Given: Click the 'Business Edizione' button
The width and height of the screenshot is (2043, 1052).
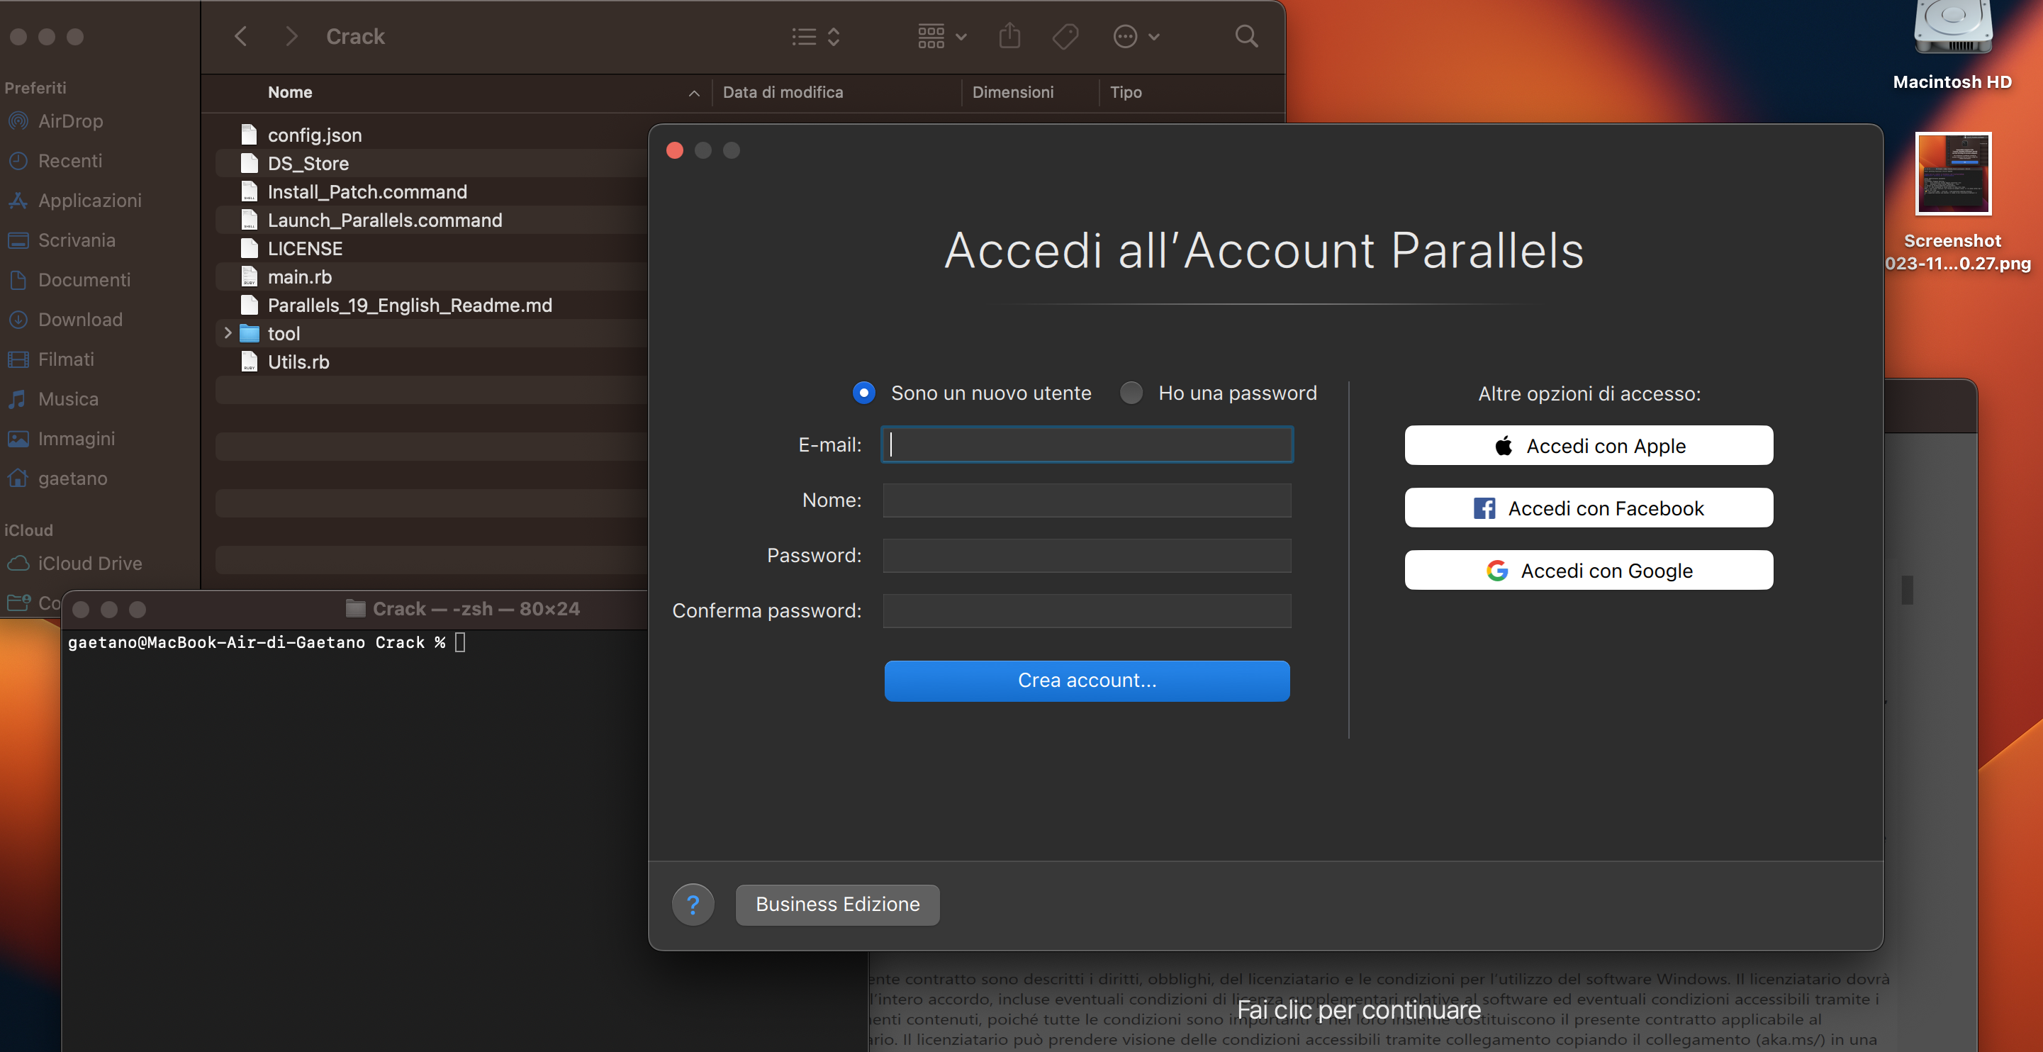Looking at the screenshot, I should 837,905.
